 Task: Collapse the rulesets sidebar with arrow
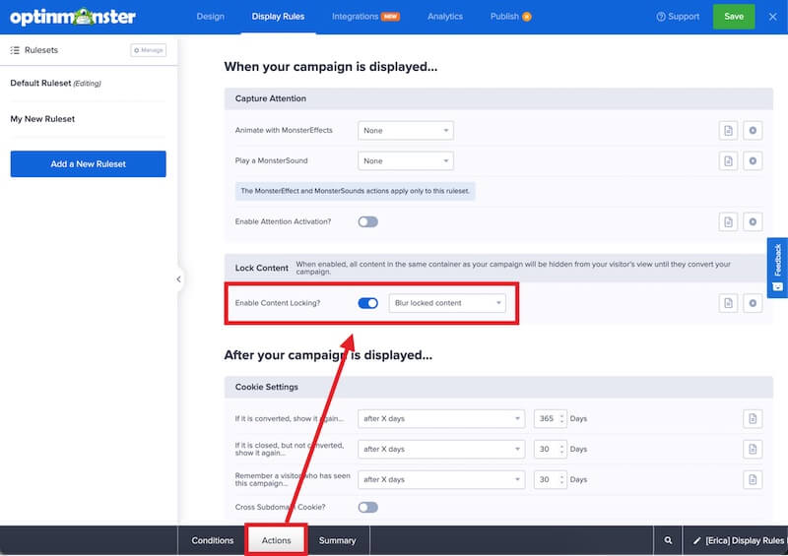(178, 279)
